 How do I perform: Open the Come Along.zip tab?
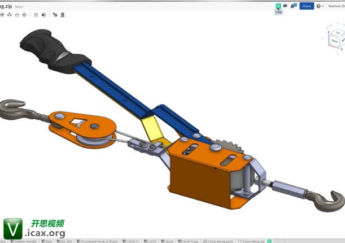point(251,241)
